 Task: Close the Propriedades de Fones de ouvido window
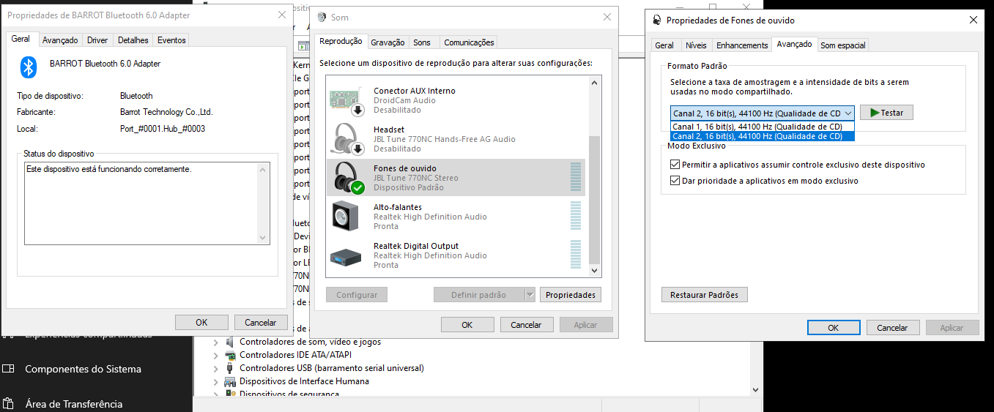coord(973,20)
